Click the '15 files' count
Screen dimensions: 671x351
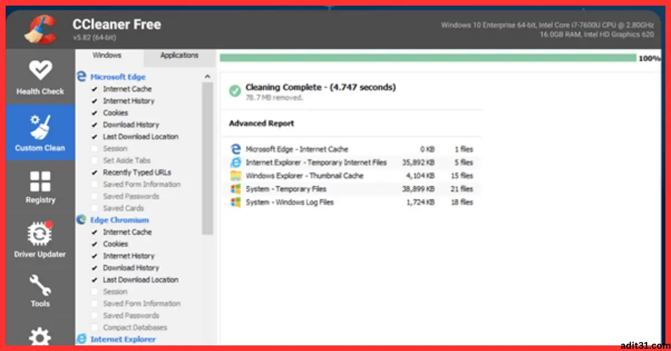tap(463, 175)
